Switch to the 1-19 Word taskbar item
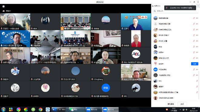The image size is (200, 112). point(60,110)
